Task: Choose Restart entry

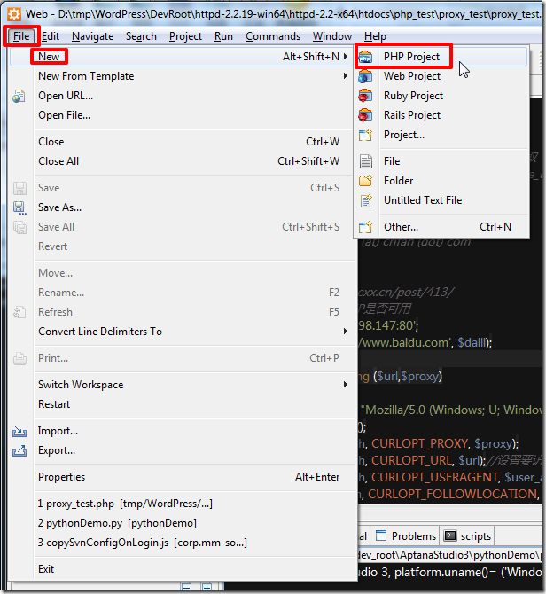Action: (x=181, y=404)
